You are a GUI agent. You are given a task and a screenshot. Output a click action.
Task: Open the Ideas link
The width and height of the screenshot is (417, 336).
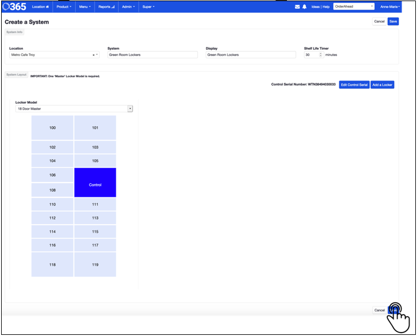click(315, 7)
